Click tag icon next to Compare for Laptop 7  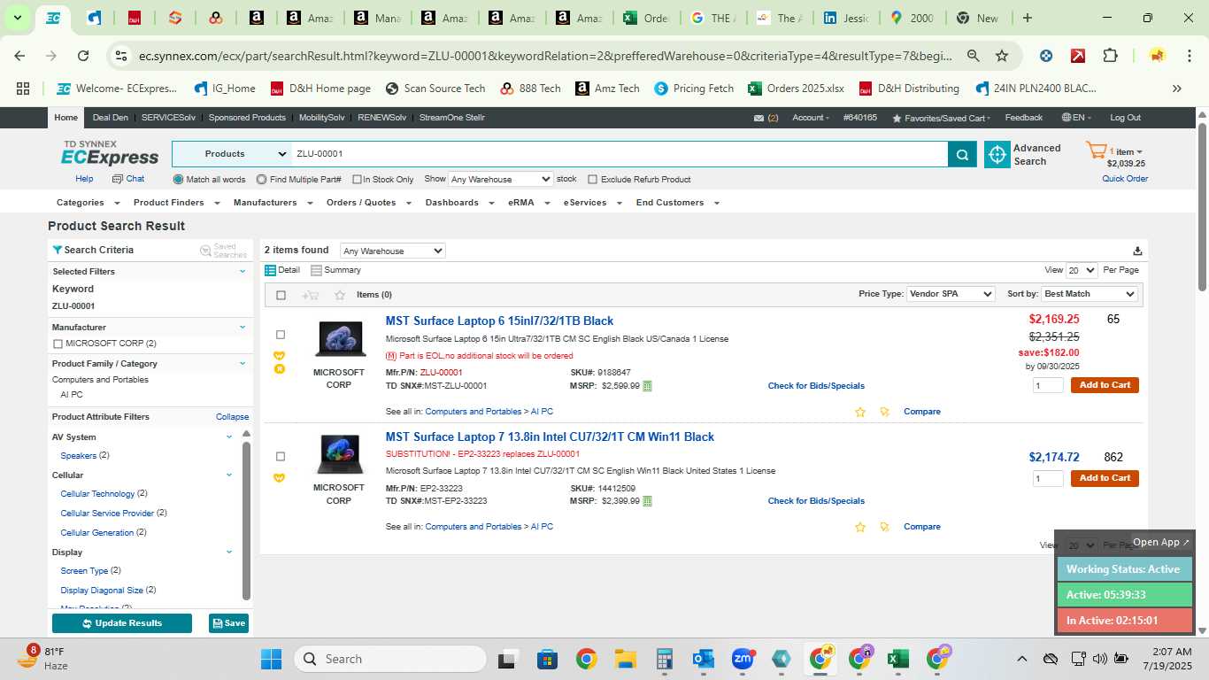tap(884, 527)
